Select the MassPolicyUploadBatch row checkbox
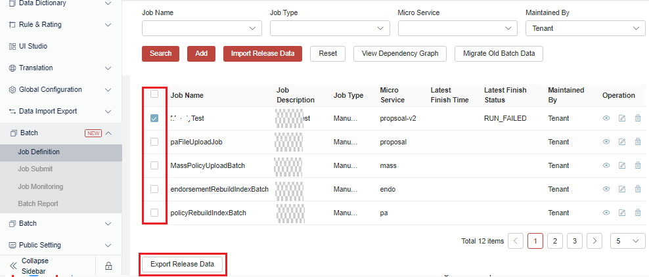Screen dimensions: 649x277 point(154,165)
